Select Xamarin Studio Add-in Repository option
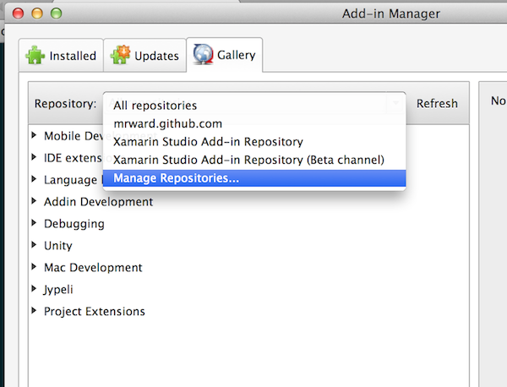Image resolution: width=507 pixels, height=387 pixels. point(254,142)
